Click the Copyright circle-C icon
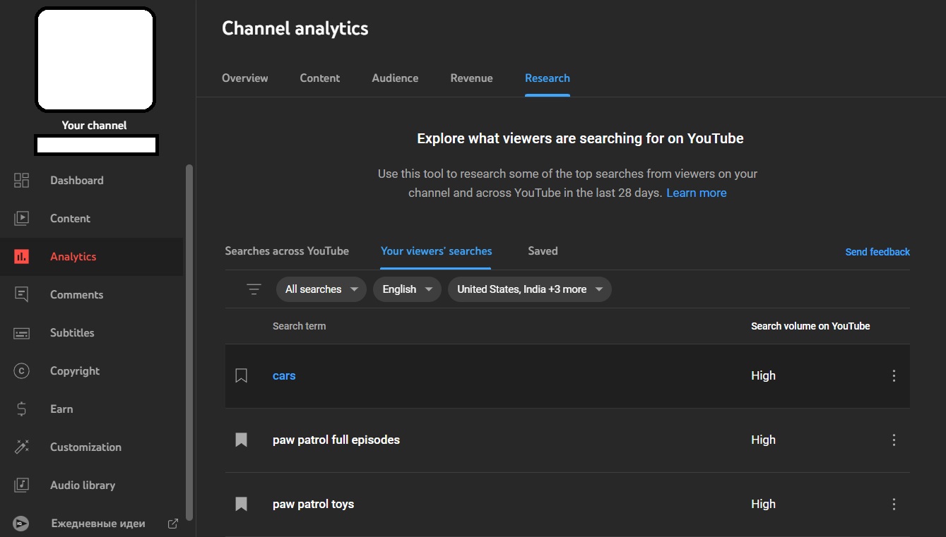The image size is (946, 537). (x=22, y=371)
